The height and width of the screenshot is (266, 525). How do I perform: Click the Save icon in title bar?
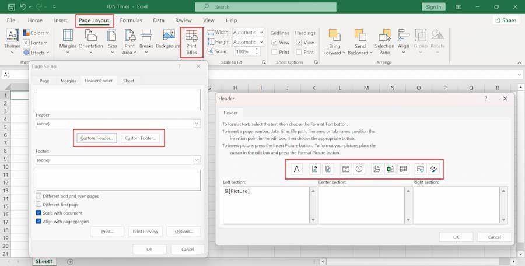click(11, 6)
